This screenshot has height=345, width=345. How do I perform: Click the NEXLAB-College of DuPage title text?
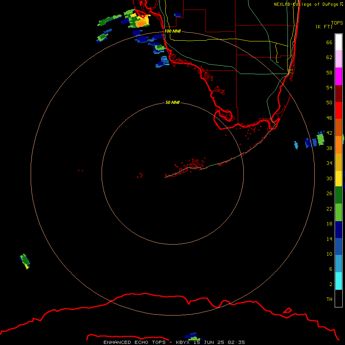[307, 4]
